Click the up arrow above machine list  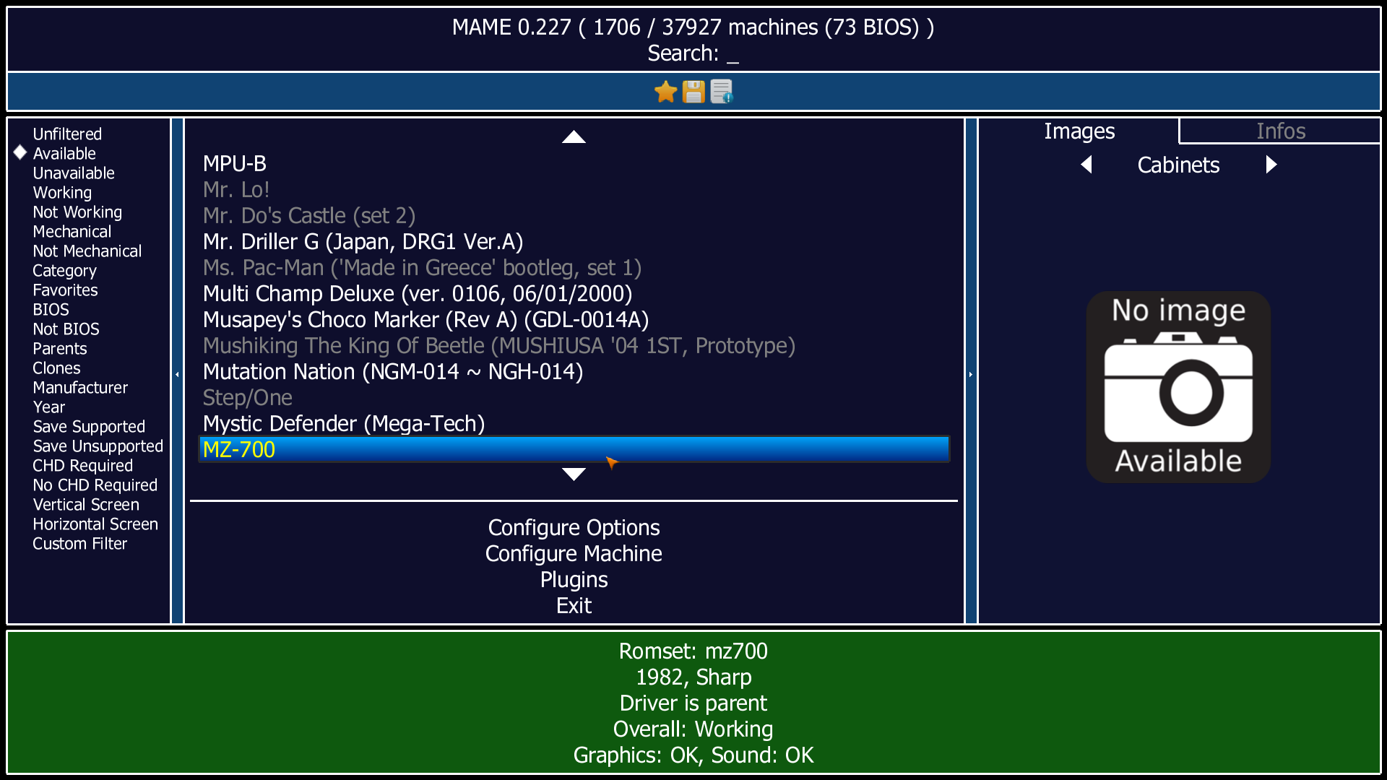(574, 136)
